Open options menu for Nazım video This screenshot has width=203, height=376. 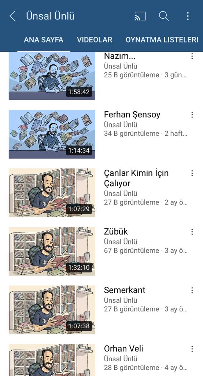pos(192,56)
